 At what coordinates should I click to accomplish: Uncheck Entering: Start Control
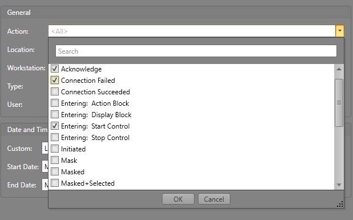tap(55, 126)
